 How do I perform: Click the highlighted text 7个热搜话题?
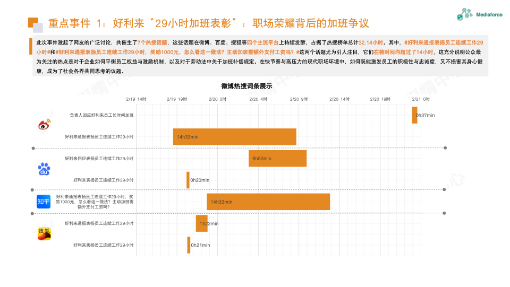[x=152, y=42]
